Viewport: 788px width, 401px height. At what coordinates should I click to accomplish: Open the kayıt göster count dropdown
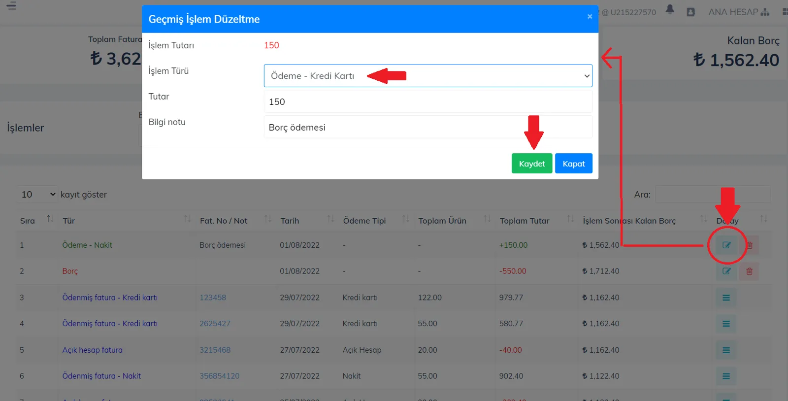[x=38, y=195]
